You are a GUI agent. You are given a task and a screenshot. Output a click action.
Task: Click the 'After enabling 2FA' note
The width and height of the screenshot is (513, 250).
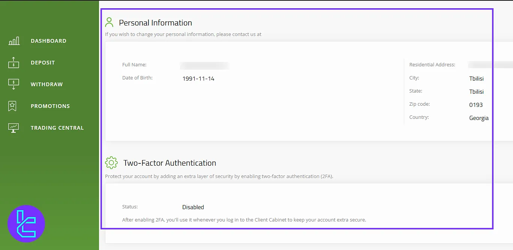pos(244,220)
